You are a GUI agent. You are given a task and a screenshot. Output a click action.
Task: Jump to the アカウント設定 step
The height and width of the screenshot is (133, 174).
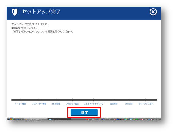72,104
